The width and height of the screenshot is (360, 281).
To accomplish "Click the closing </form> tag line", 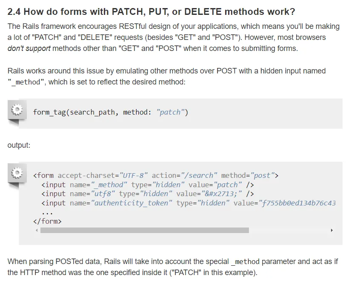I will [47, 221].
